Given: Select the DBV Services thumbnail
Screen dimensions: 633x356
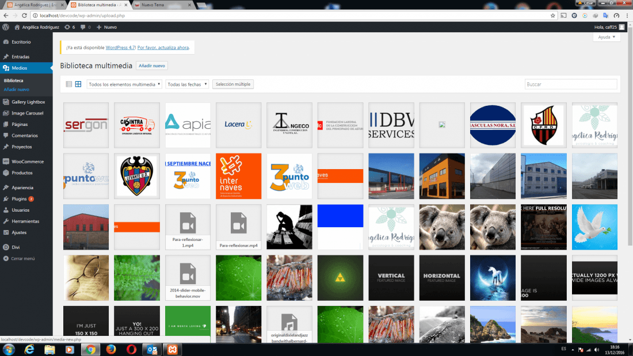Looking at the screenshot, I should pos(391,125).
